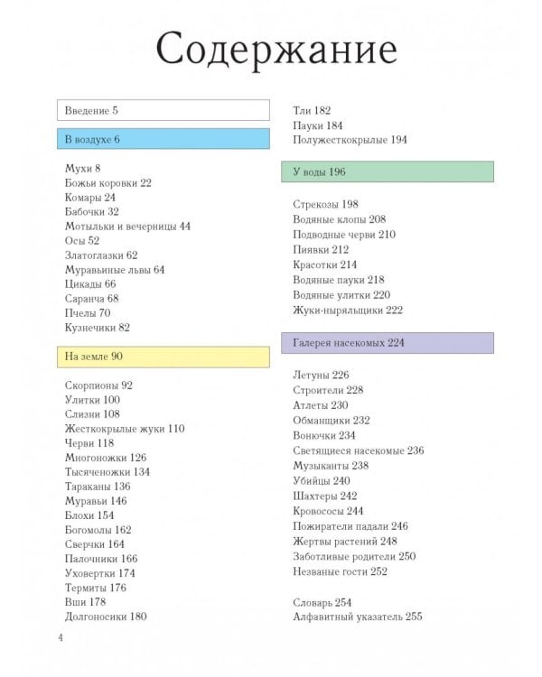Go to 'Мухи 8' entry

pyautogui.click(x=83, y=169)
